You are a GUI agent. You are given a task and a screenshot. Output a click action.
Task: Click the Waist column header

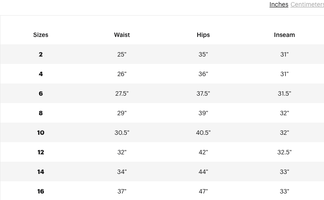coord(122,35)
